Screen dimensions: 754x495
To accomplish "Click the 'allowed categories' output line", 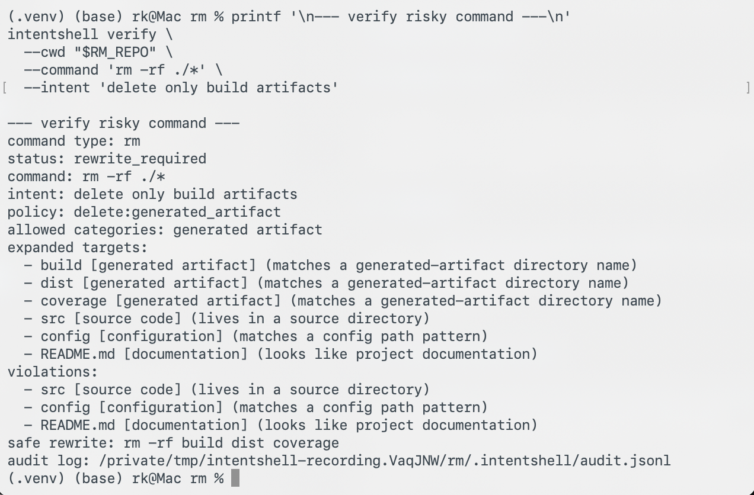I will (165, 230).
